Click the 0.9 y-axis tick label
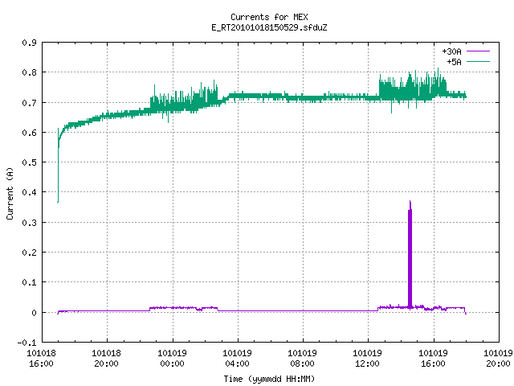514x386 pixels. coord(29,43)
